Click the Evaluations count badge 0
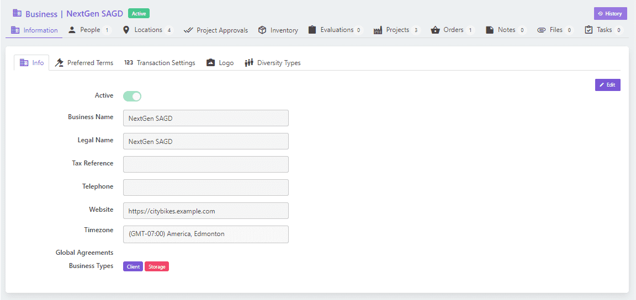The height and width of the screenshot is (300, 636). coord(358,30)
